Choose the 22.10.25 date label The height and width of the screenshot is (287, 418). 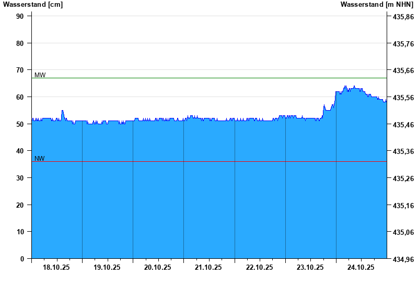[x=260, y=267]
